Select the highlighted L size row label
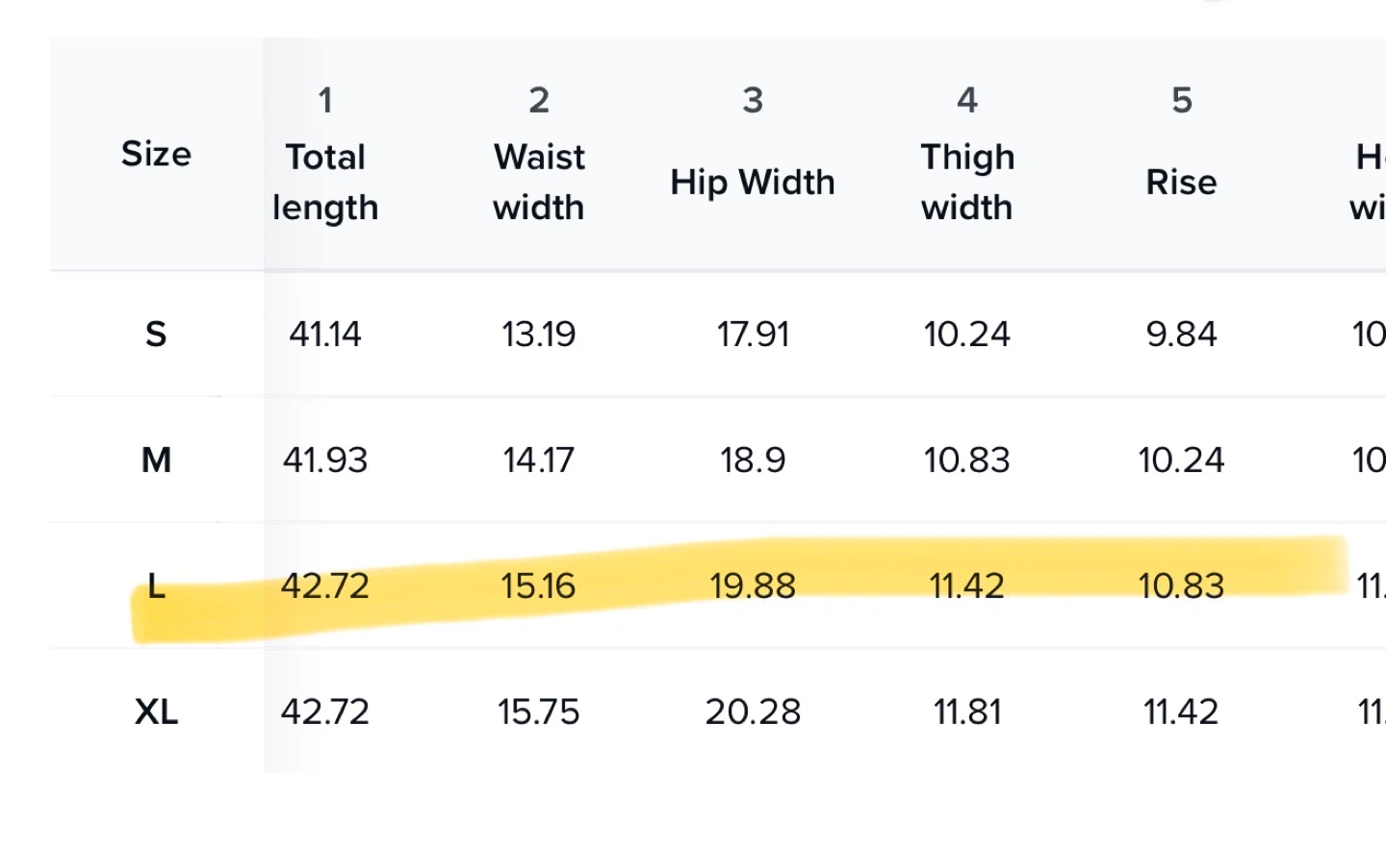Image resolution: width=1386 pixels, height=850 pixels. (156, 586)
